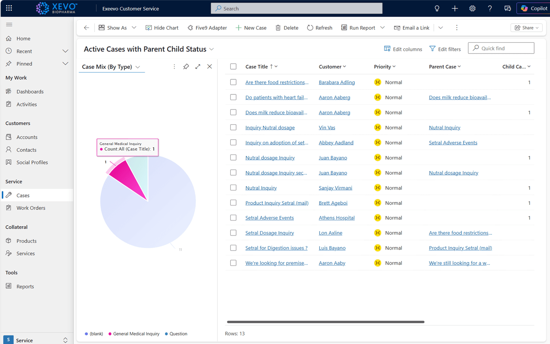The image size is (550, 344).
Task: Refresh the case list
Action: pos(320,28)
